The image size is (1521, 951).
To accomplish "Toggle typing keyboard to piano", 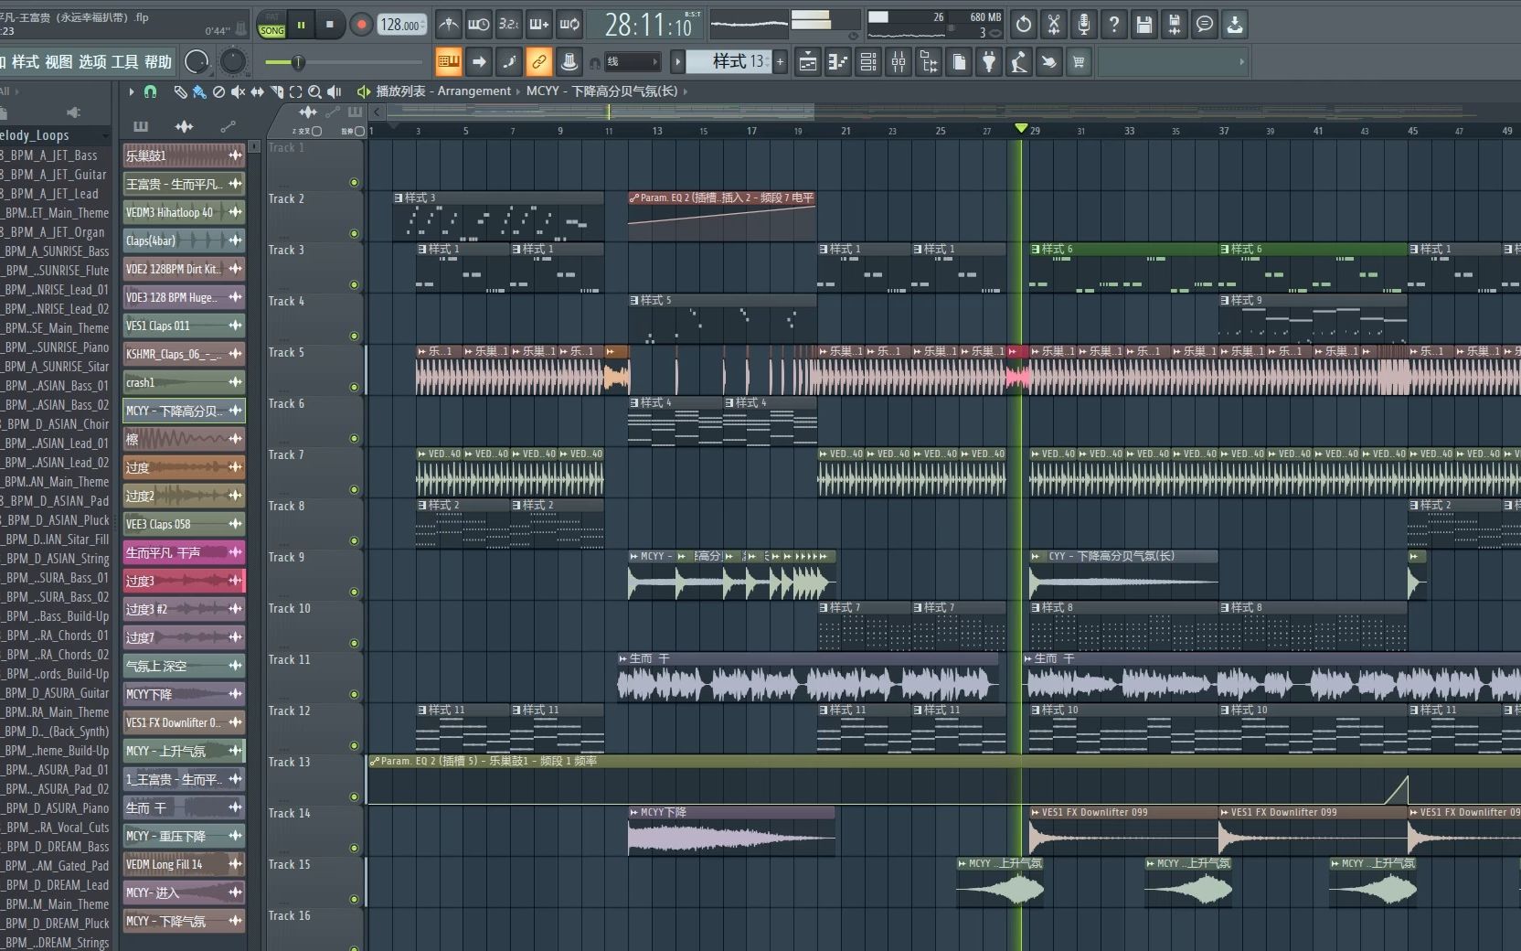I will [x=448, y=62].
